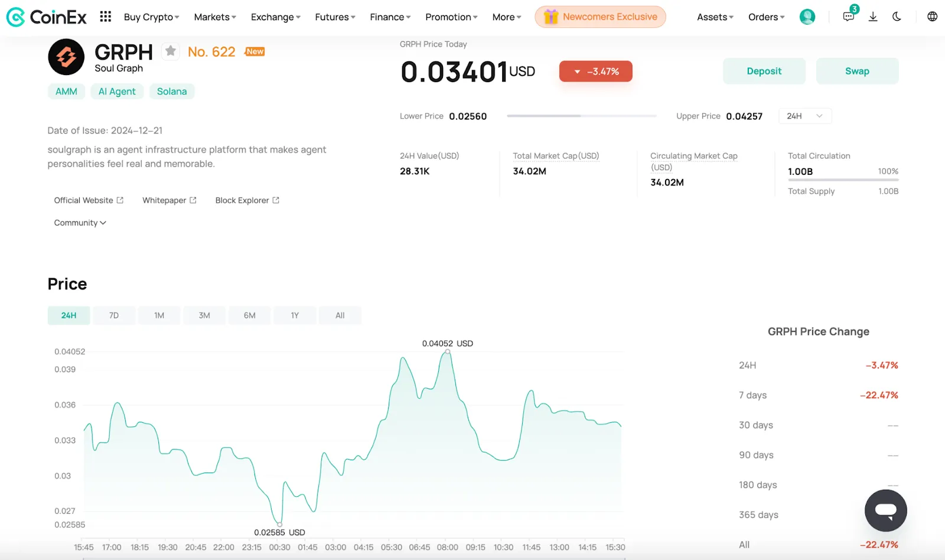Click the Official Website external link icon
This screenshot has height=560, width=945.
tap(120, 200)
